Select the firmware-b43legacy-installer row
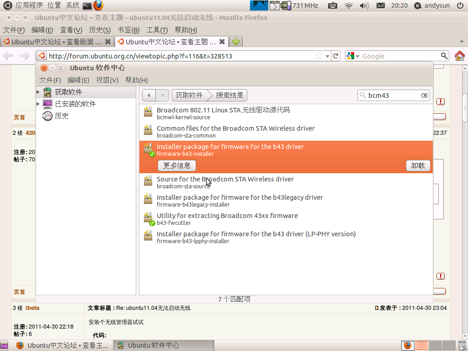Viewport: 468px width, 351px height. point(286,201)
